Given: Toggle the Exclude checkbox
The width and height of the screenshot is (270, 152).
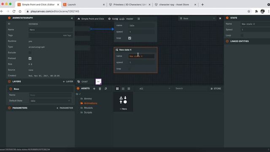Looking at the screenshot, I should [30, 52].
